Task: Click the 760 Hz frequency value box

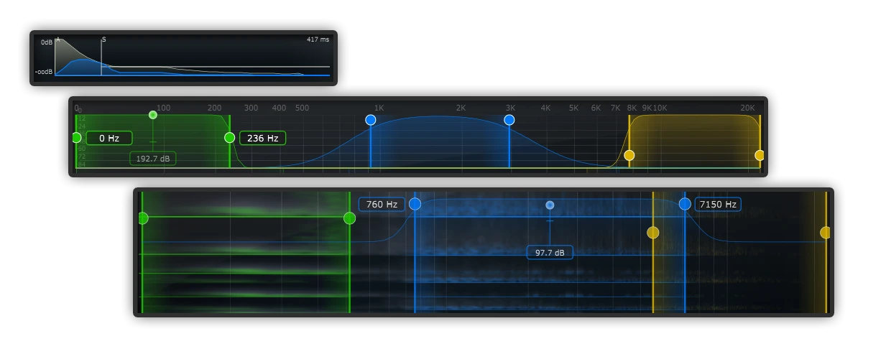Action: coord(382,204)
